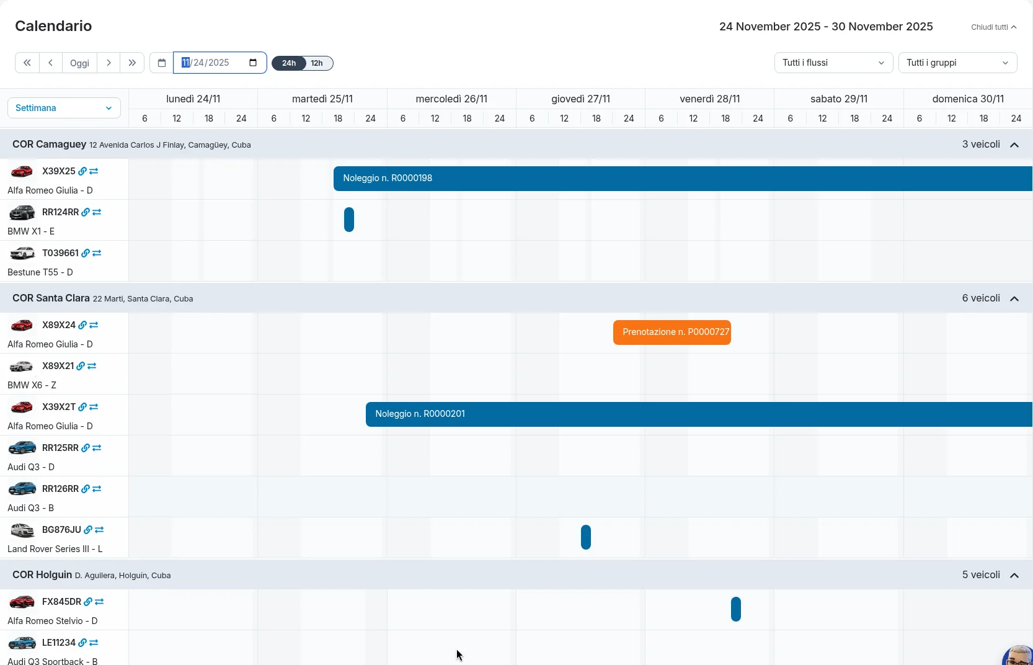The width and height of the screenshot is (1033, 665).
Task: Click the swap arrows icon next to X89X21
Action: click(92, 366)
